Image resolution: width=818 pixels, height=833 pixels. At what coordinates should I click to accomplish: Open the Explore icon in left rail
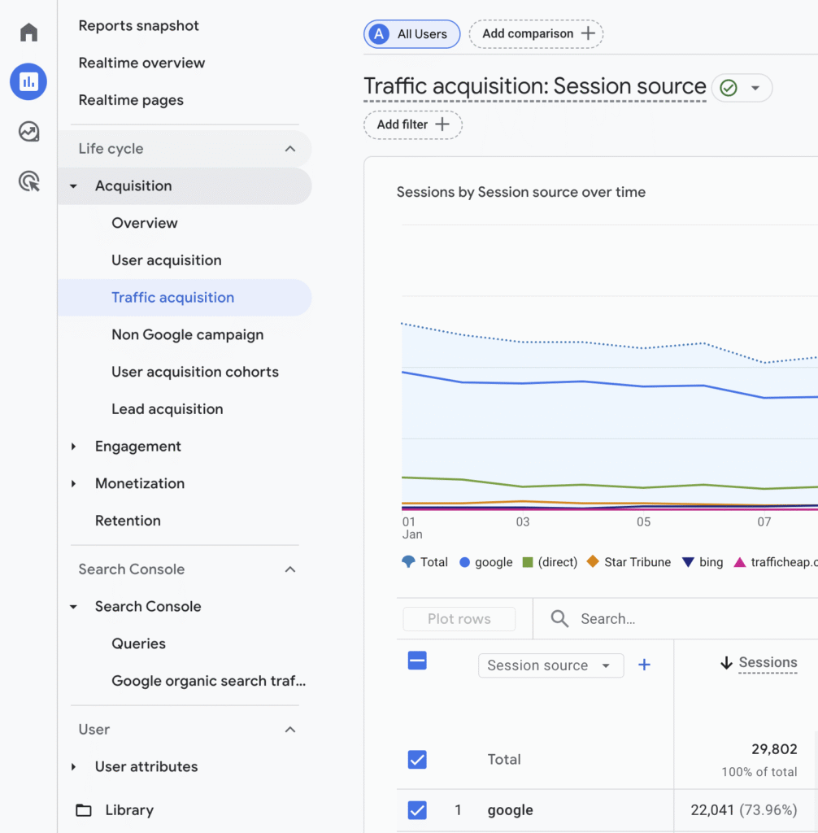point(28,132)
